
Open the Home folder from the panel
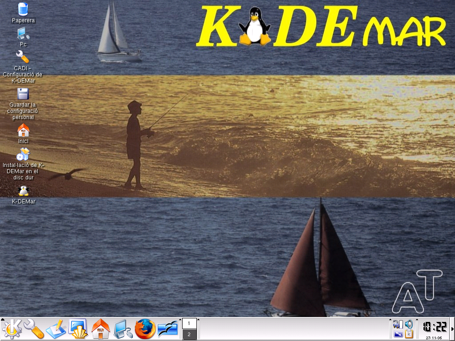click(x=101, y=329)
